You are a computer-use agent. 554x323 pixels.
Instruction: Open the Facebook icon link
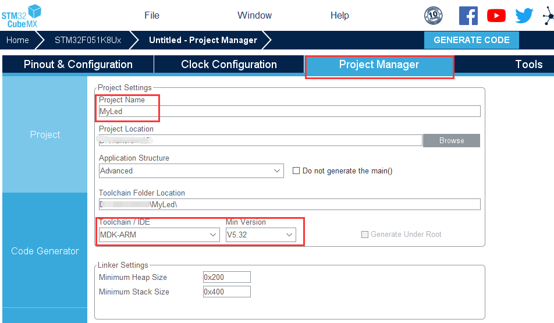point(468,16)
